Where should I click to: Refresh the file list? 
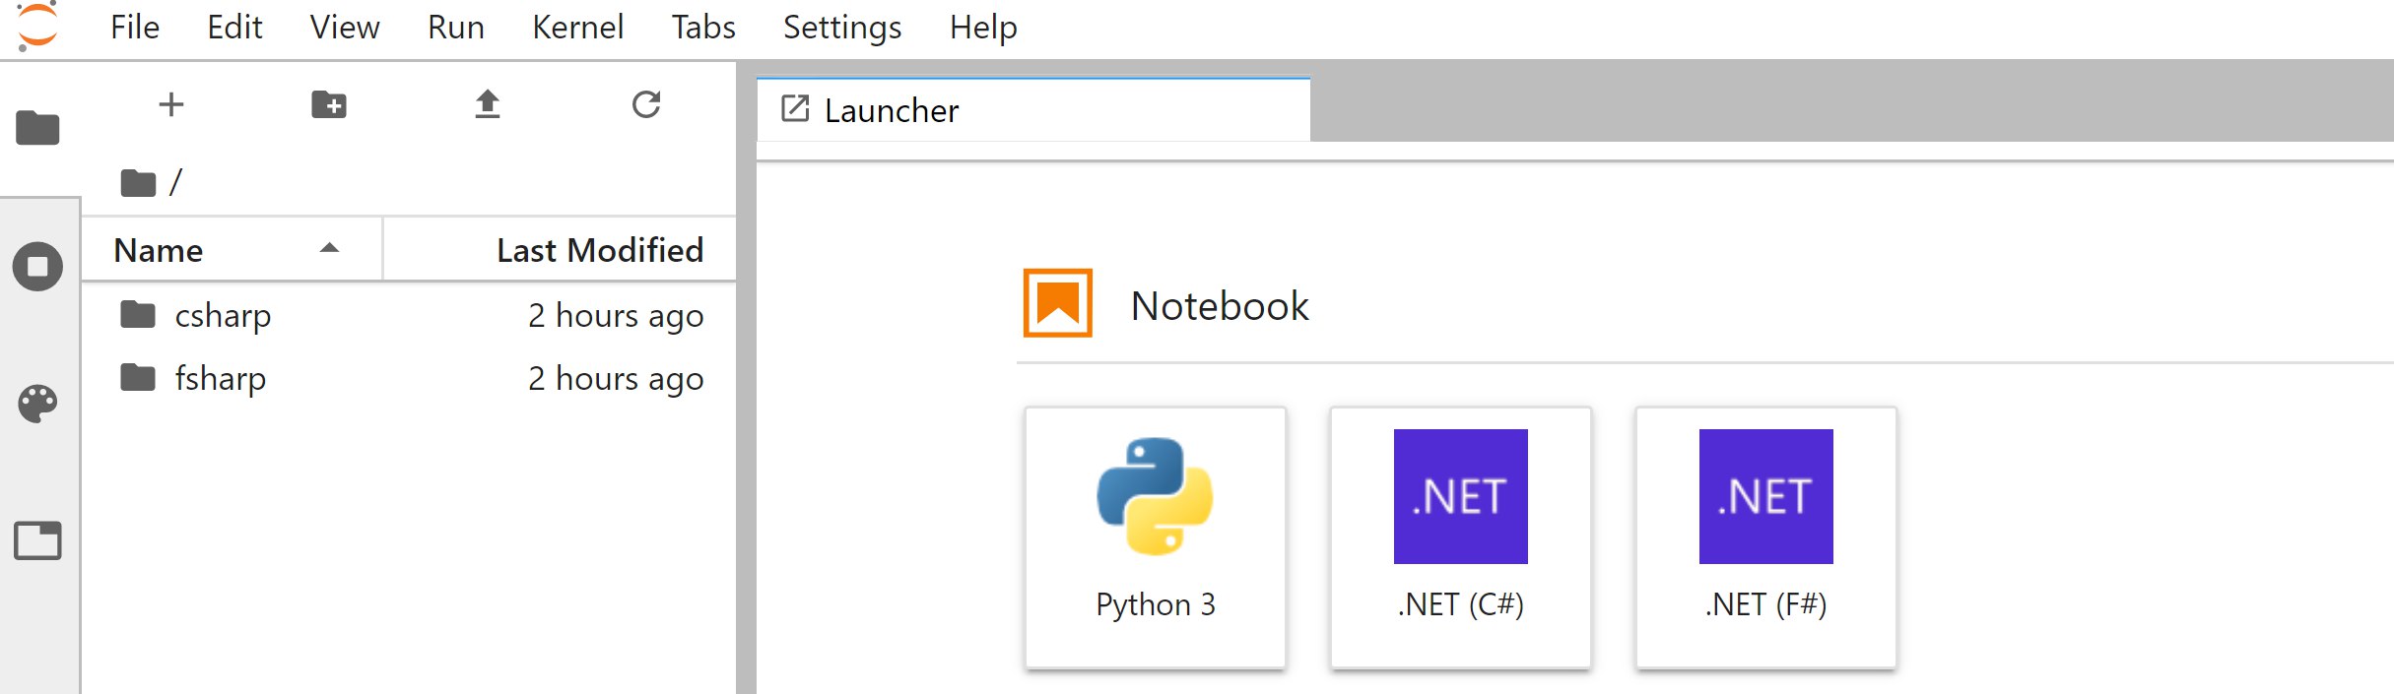pyautogui.click(x=646, y=104)
